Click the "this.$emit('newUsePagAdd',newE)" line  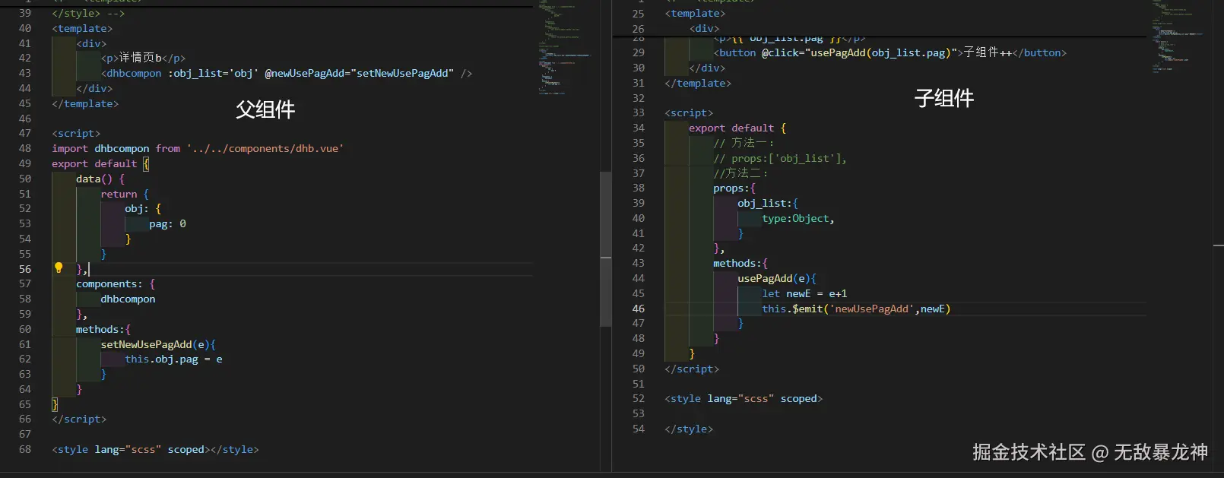click(856, 309)
